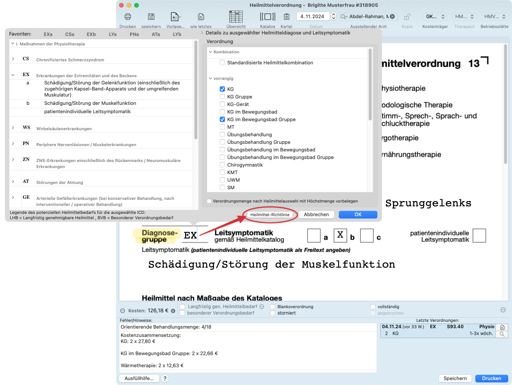Check Verordnungsmenge mit Höchstmenge vorbelegen
Screen dimensions: 512x385
(x=209, y=201)
